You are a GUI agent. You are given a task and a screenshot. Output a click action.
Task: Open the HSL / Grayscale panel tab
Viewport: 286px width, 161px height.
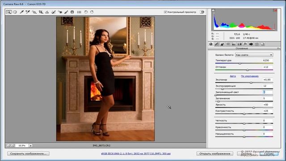point(228,44)
